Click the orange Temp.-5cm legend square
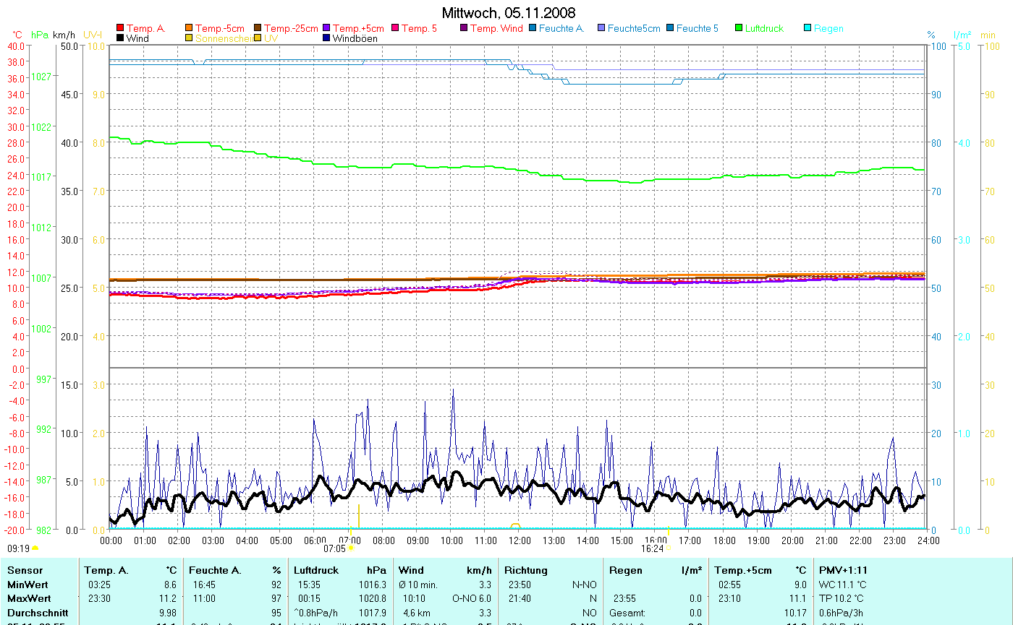 tap(190, 28)
